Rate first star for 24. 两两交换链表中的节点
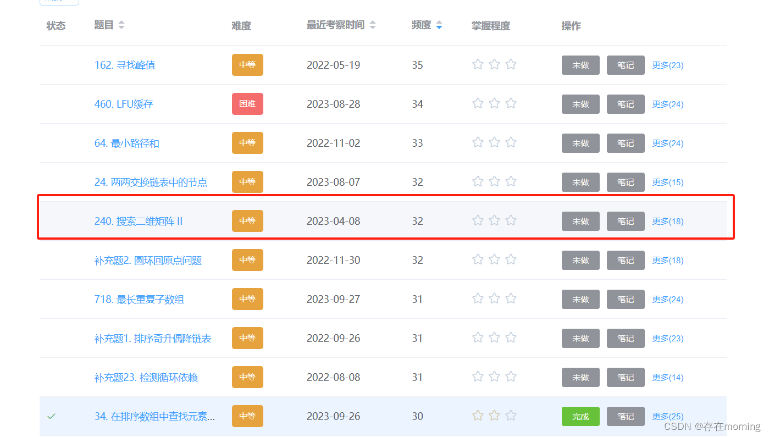This screenshot has height=437, width=769. point(478,181)
